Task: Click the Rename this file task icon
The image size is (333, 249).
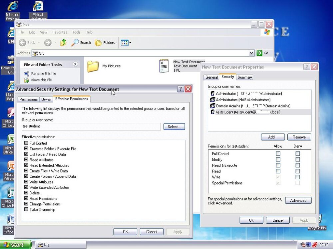Action: point(27,74)
